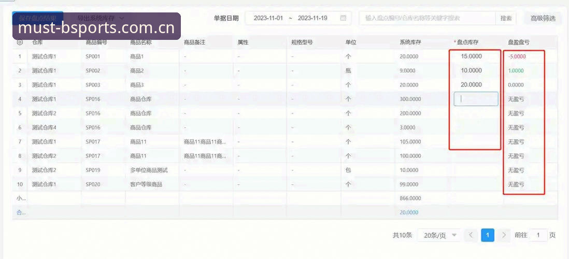
Task: Open 高级筛选 advanced filter
Action: 543,18
